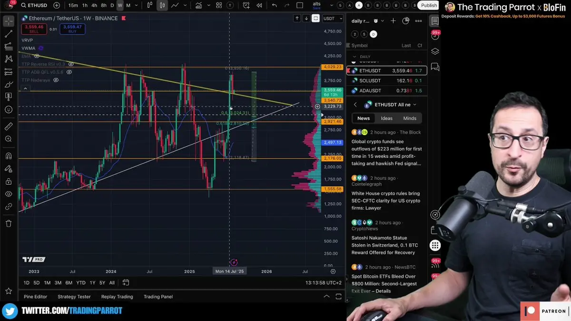Expand the chart style dropdown

(184, 5)
